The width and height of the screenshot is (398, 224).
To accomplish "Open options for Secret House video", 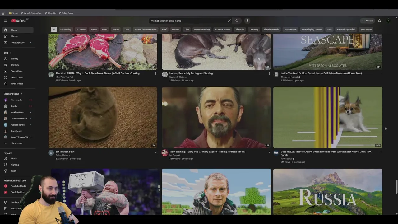I will click(381, 74).
